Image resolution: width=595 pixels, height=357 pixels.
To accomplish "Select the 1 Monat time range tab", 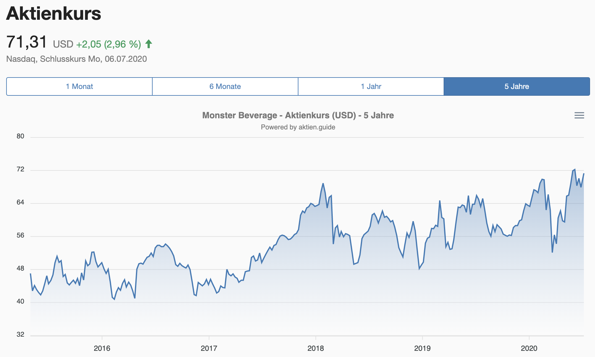I will point(79,86).
